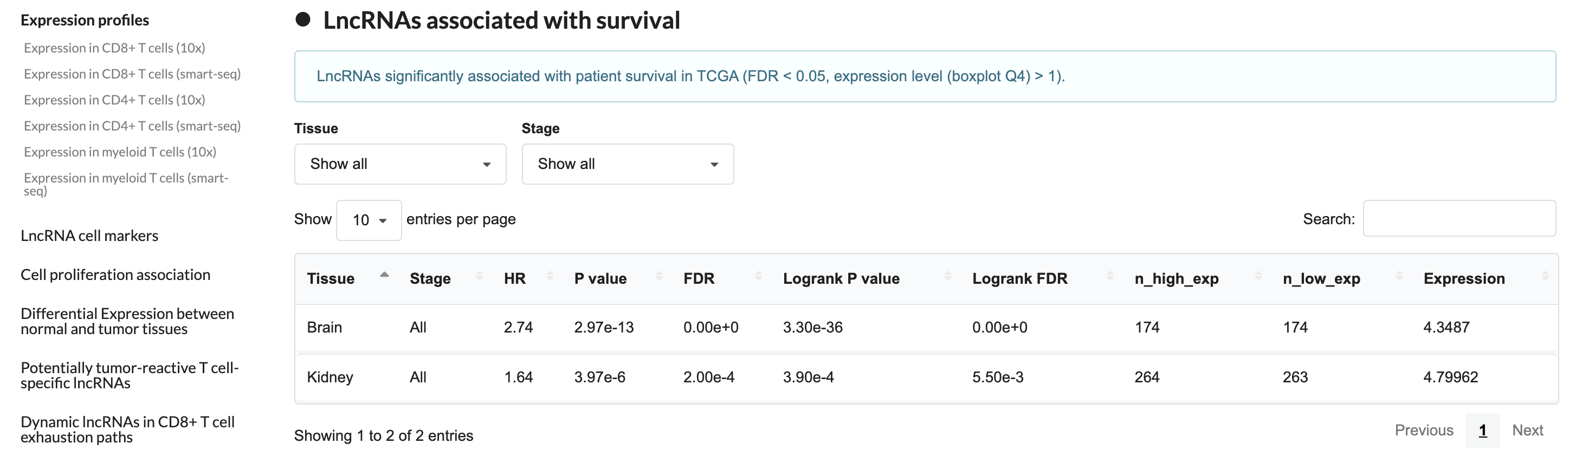
Task: Sort by P value sort icon
Action: click(x=659, y=276)
